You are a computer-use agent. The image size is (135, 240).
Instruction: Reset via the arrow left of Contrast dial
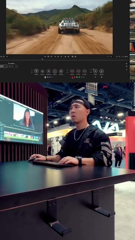[32, 72]
